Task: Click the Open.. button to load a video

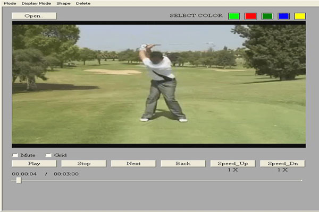Action: click(x=34, y=16)
